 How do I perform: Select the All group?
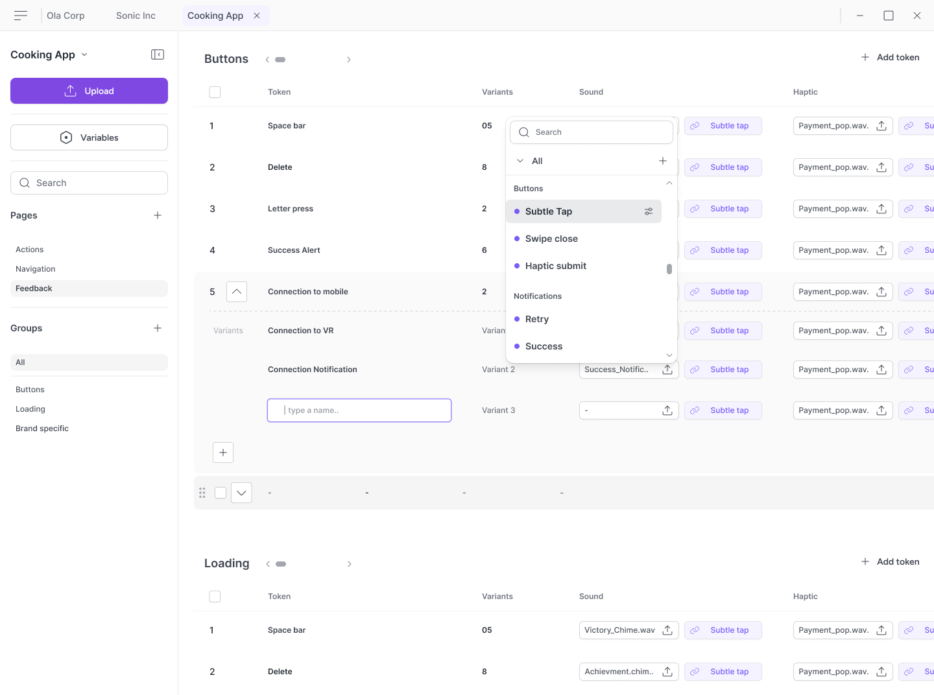89,362
